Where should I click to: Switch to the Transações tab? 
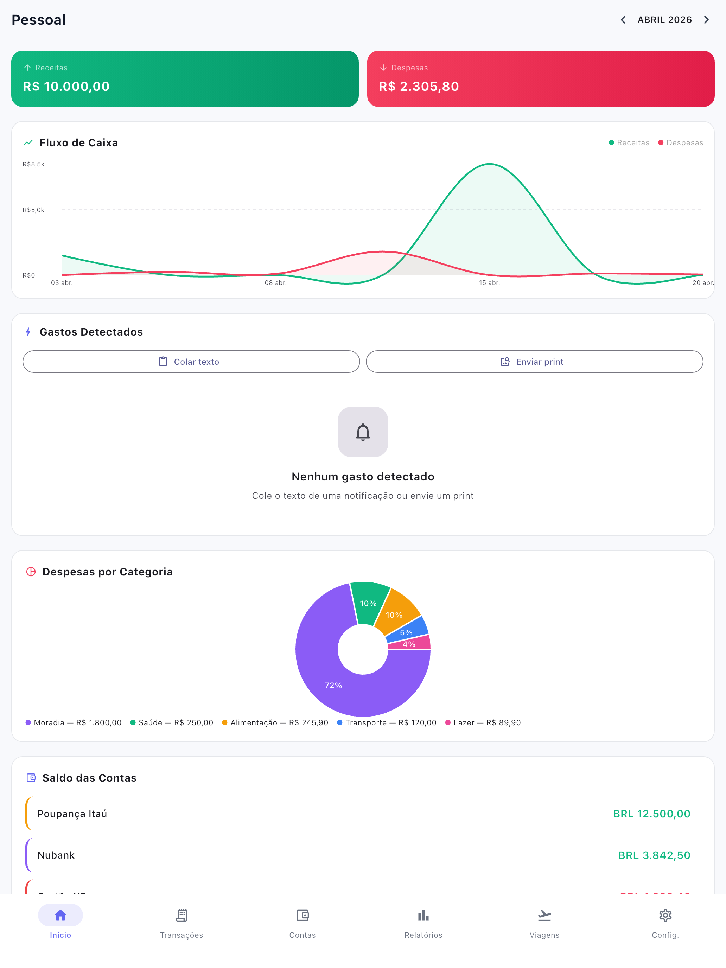coord(181,922)
